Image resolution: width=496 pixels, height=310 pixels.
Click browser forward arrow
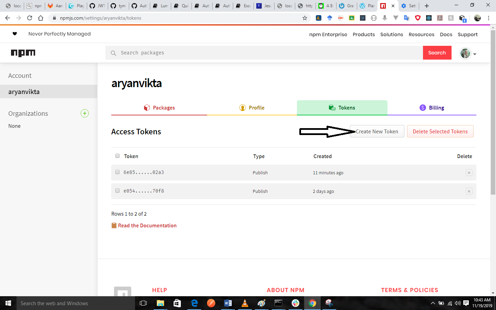click(19, 18)
